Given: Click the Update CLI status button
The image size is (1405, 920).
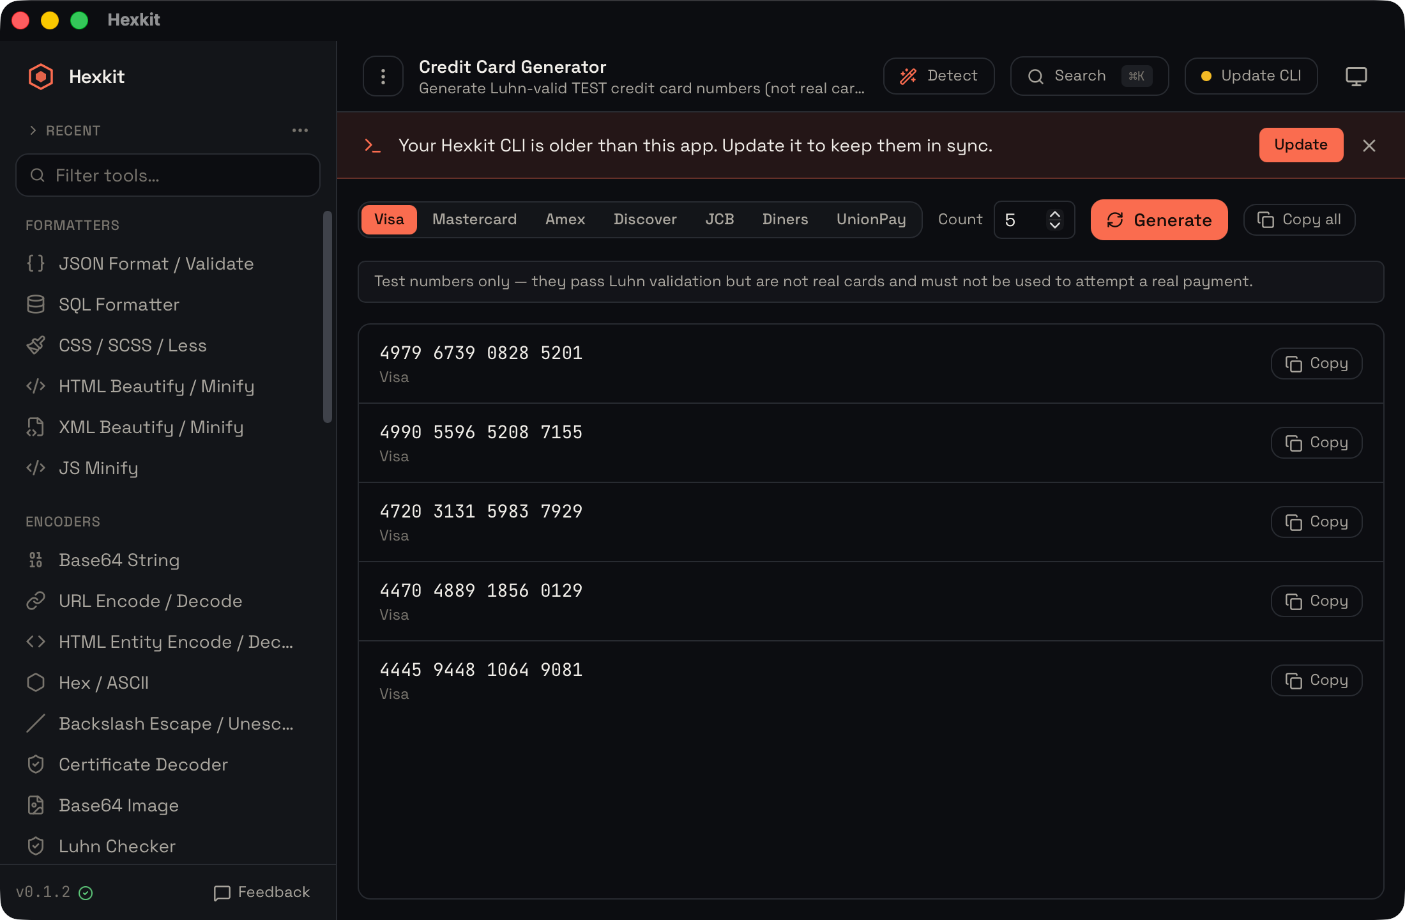Looking at the screenshot, I should point(1251,76).
